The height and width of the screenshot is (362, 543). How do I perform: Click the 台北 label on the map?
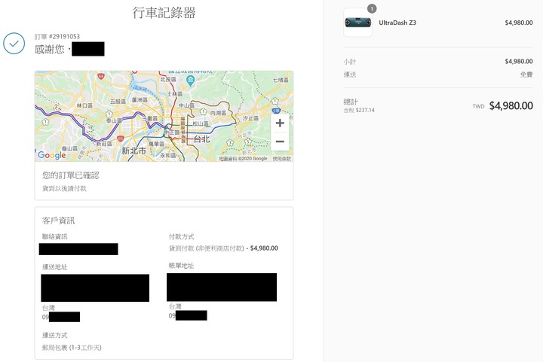click(201, 139)
